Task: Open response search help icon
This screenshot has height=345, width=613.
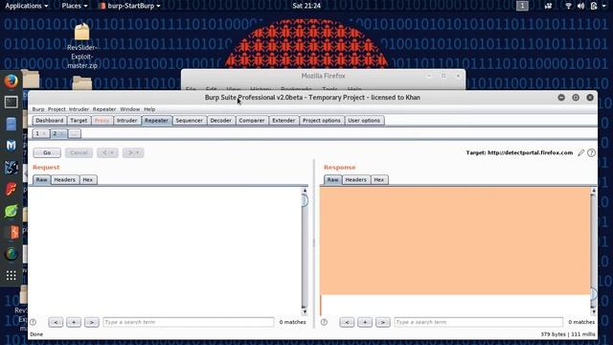Action: 324,322
